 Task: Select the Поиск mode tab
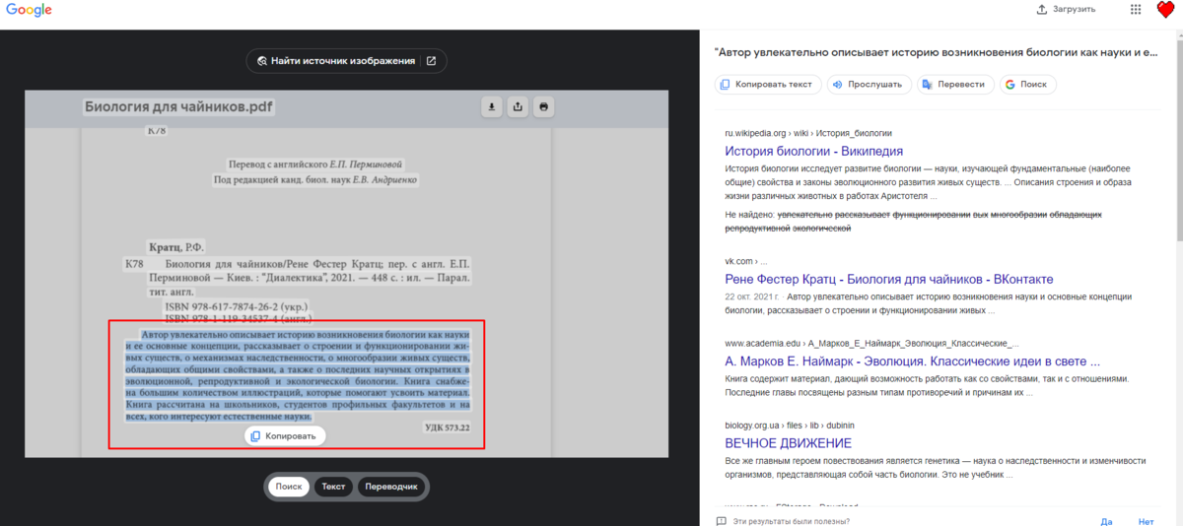coord(289,487)
